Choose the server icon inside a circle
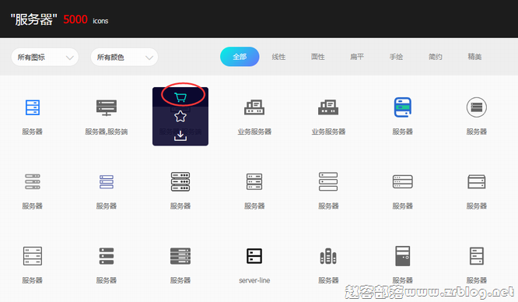The image size is (518, 302). click(476, 107)
